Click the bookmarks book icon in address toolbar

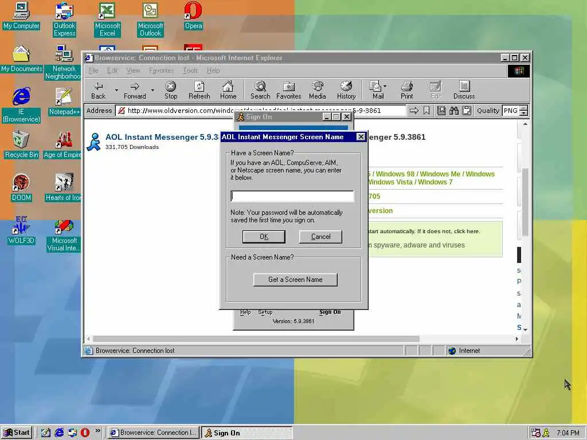click(441, 111)
